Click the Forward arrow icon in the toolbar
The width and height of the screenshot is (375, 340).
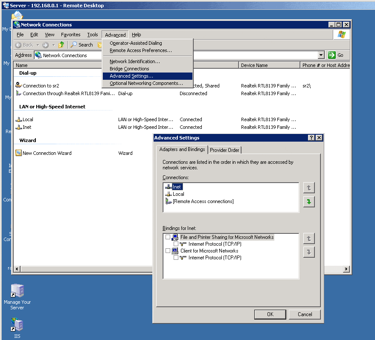click(46, 45)
